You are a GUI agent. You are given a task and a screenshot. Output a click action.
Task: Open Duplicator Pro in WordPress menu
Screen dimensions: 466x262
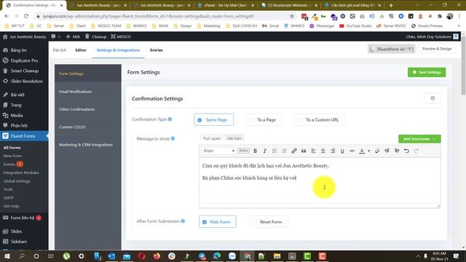pos(24,60)
